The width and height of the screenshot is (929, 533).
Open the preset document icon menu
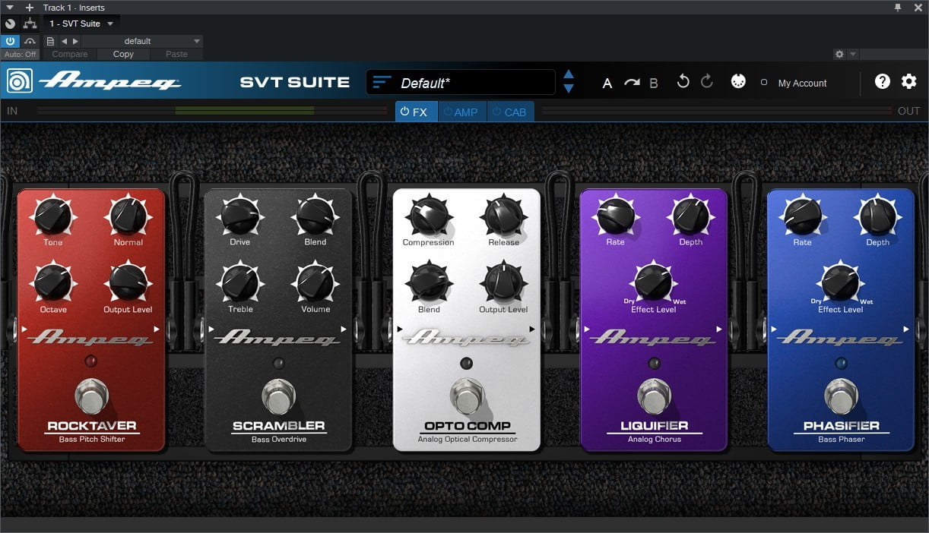click(50, 41)
